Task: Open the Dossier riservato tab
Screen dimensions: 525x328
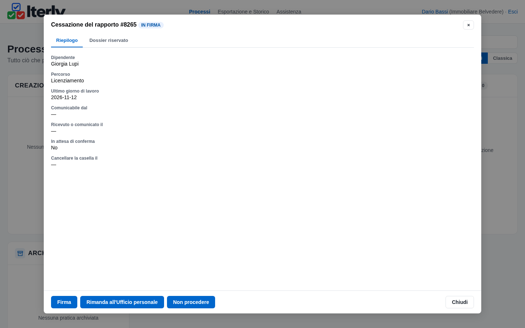Action: (109, 40)
